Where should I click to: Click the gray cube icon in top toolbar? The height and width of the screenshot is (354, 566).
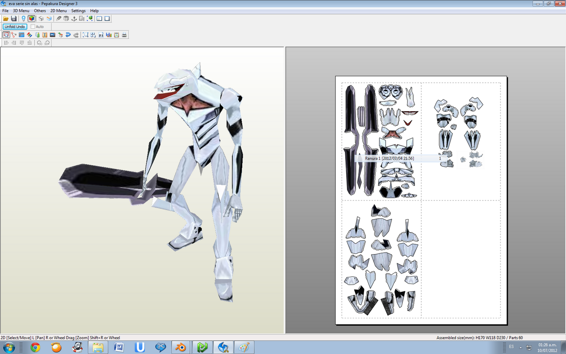coord(41,18)
